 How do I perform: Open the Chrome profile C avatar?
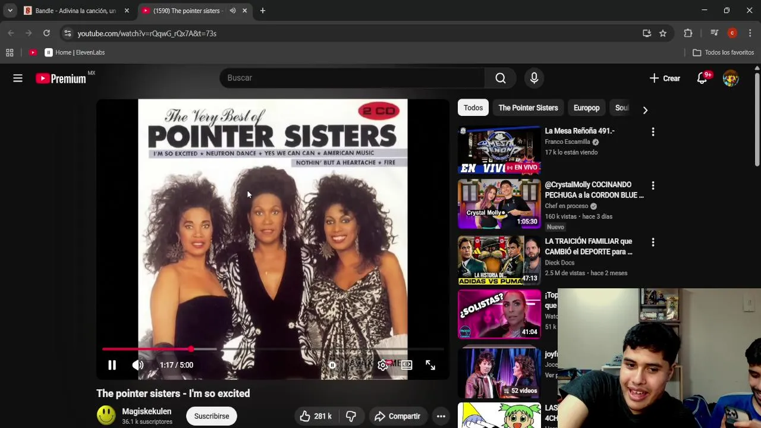pyautogui.click(x=732, y=33)
